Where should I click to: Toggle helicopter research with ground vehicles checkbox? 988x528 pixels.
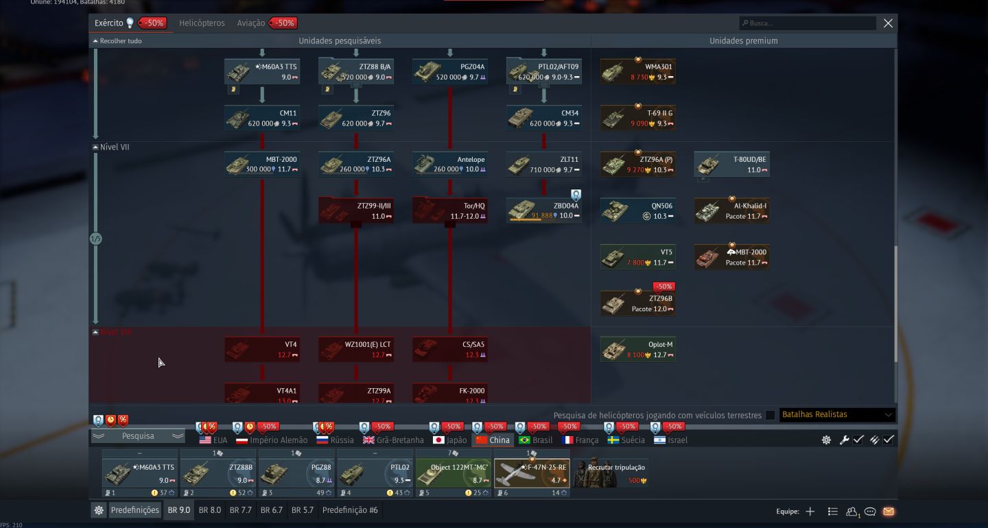tap(771, 415)
